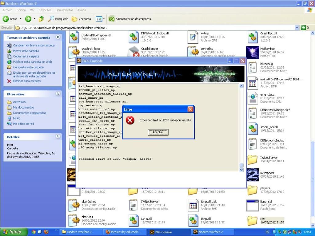
Task: Open the Ayuda menu
Action: click(82, 10)
